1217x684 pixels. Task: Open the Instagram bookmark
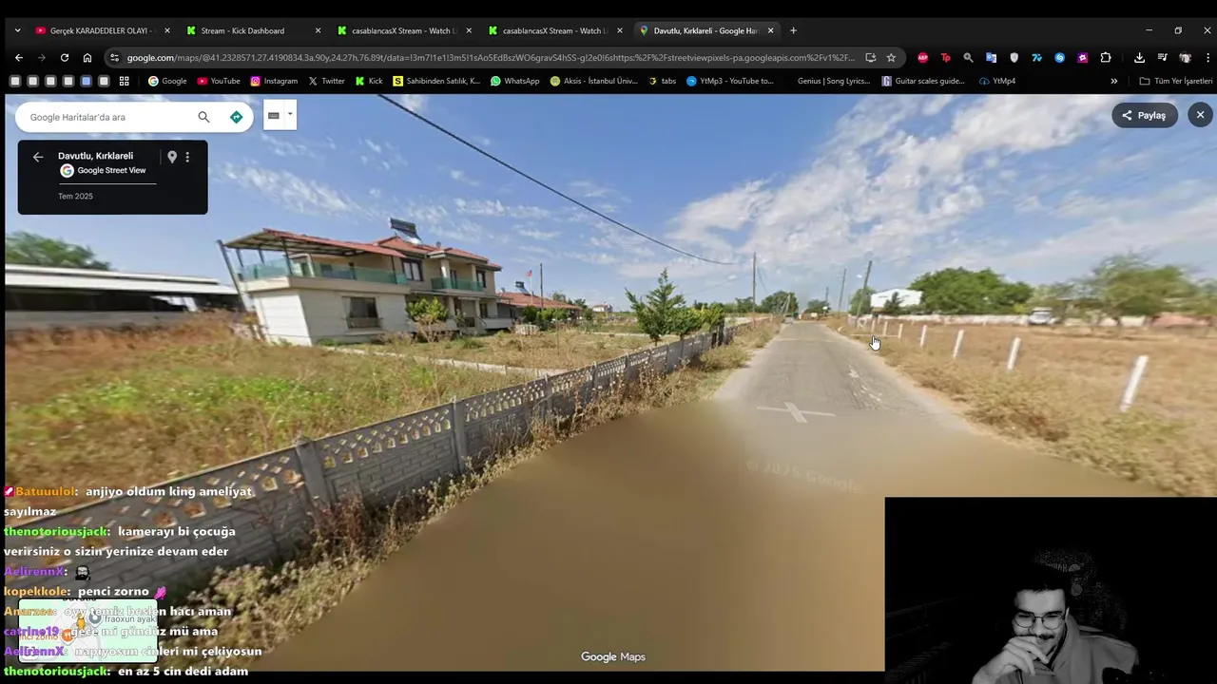coord(274,81)
